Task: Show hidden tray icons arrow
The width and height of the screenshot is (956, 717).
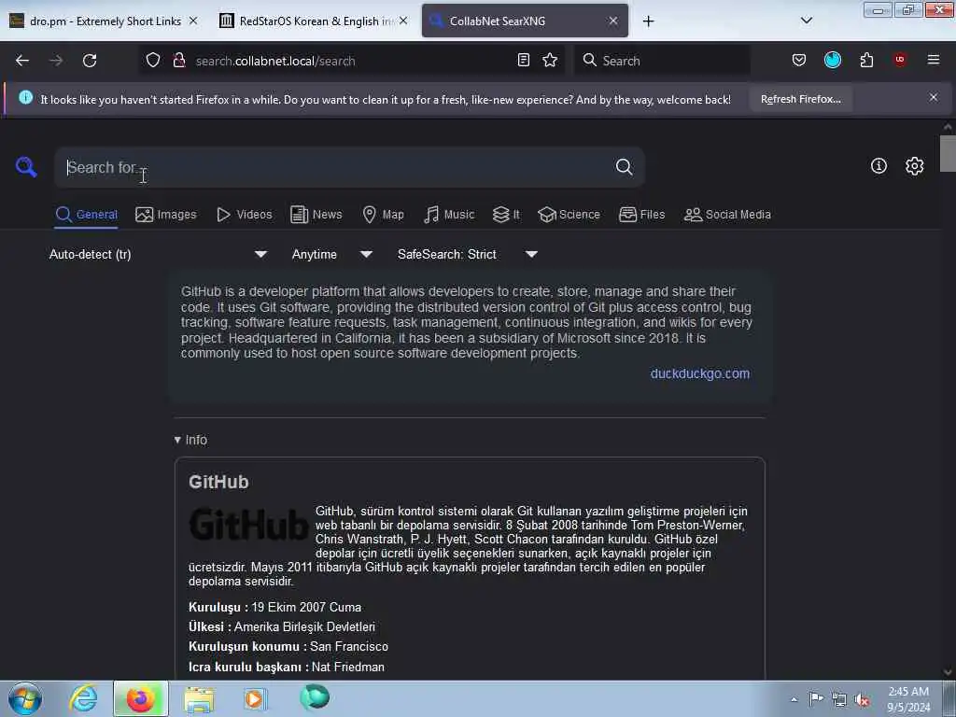Action: click(794, 699)
